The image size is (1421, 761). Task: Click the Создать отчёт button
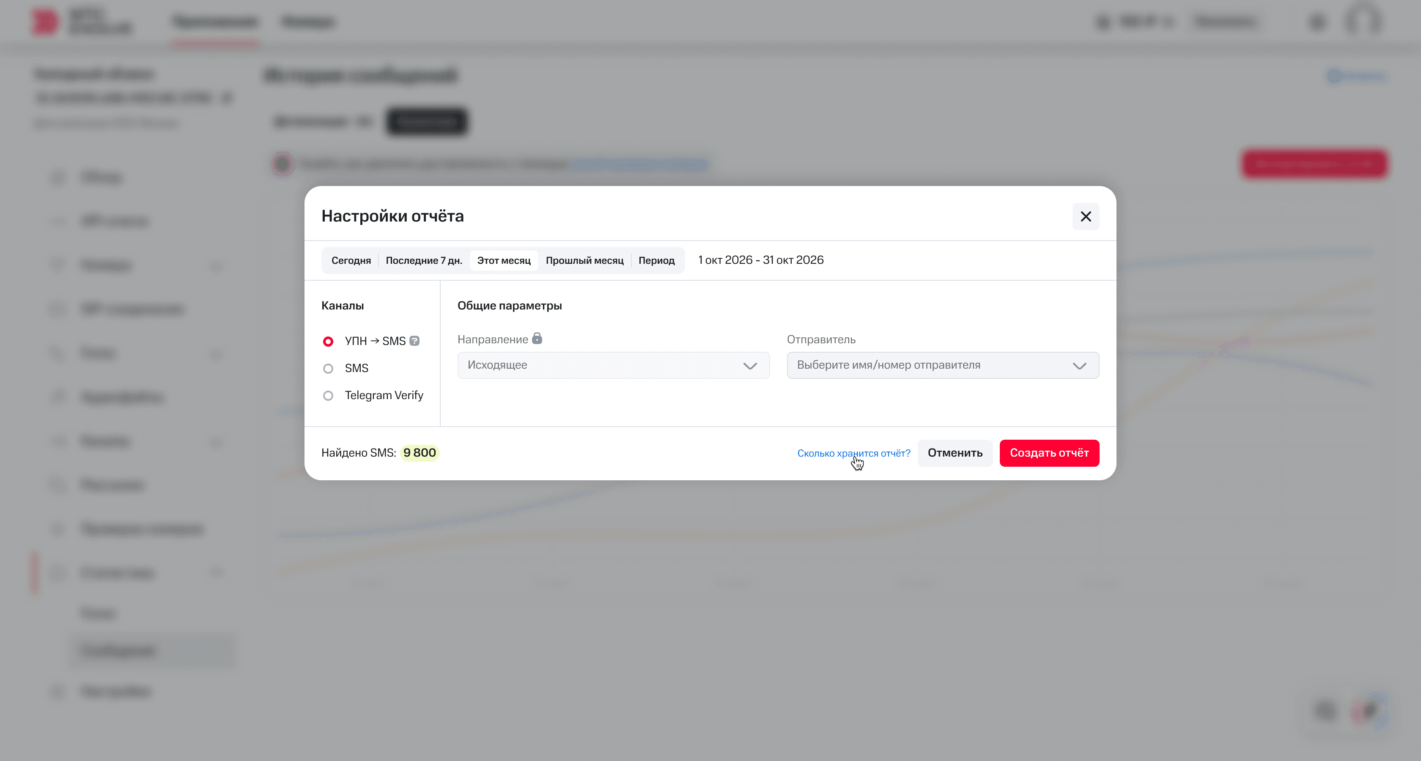[x=1049, y=453]
